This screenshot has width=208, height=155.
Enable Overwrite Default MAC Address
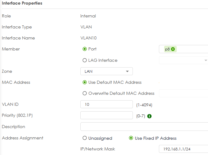coord(85,93)
